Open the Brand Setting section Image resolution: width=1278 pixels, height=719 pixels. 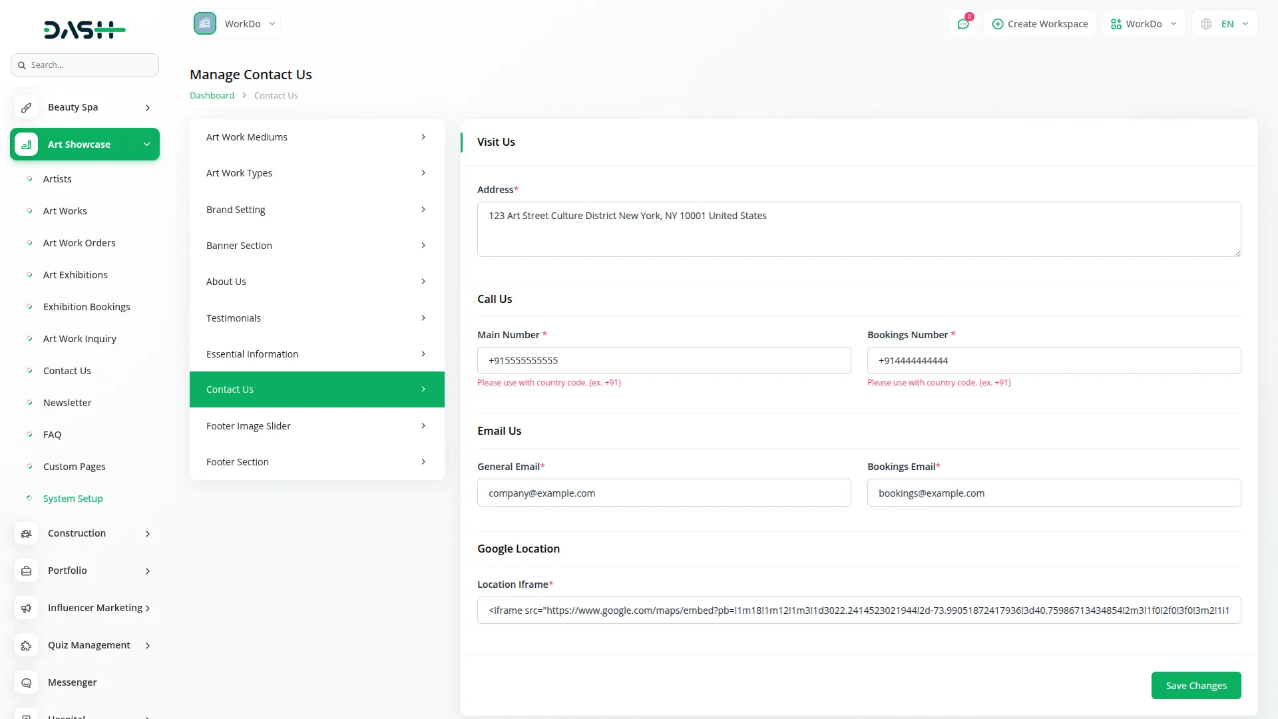coord(317,210)
